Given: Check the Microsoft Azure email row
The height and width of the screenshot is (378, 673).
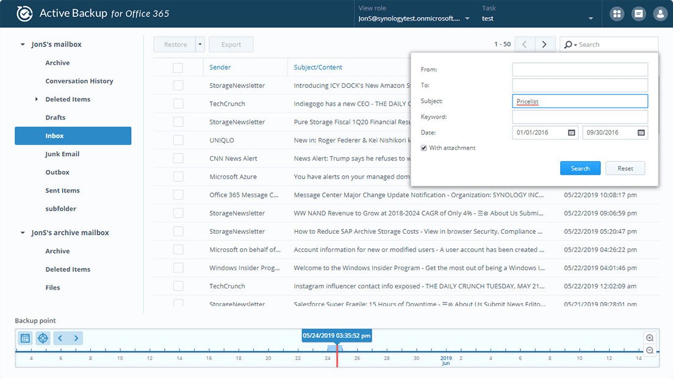Looking at the screenshot, I should pyautogui.click(x=178, y=177).
